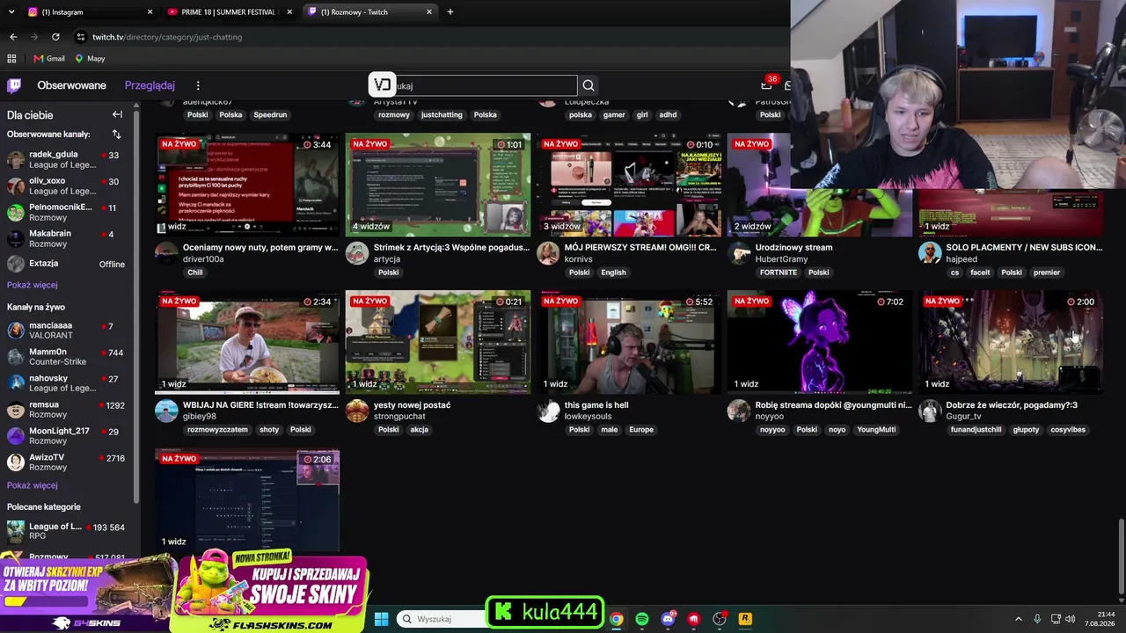
Task: Click the faceit tag under hajpeed
Action: pyautogui.click(x=980, y=273)
